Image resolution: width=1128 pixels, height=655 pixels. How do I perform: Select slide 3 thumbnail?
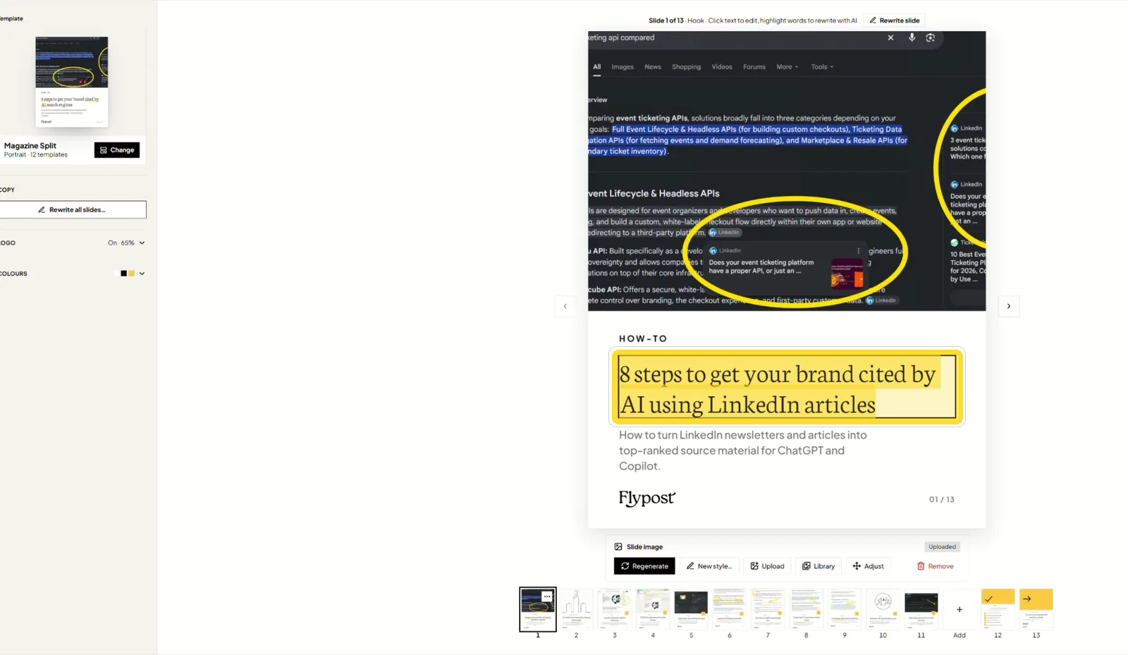tap(615, 609)
